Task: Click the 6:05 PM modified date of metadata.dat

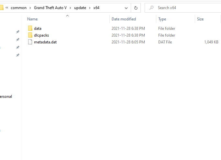Action: [128, 42]
